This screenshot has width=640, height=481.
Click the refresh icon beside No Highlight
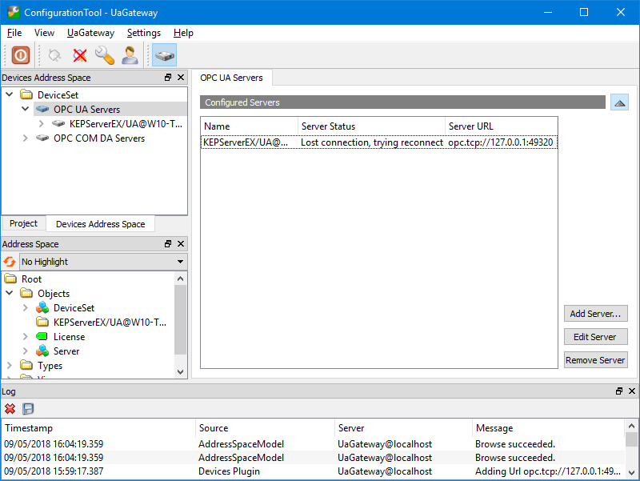[8, 261]
